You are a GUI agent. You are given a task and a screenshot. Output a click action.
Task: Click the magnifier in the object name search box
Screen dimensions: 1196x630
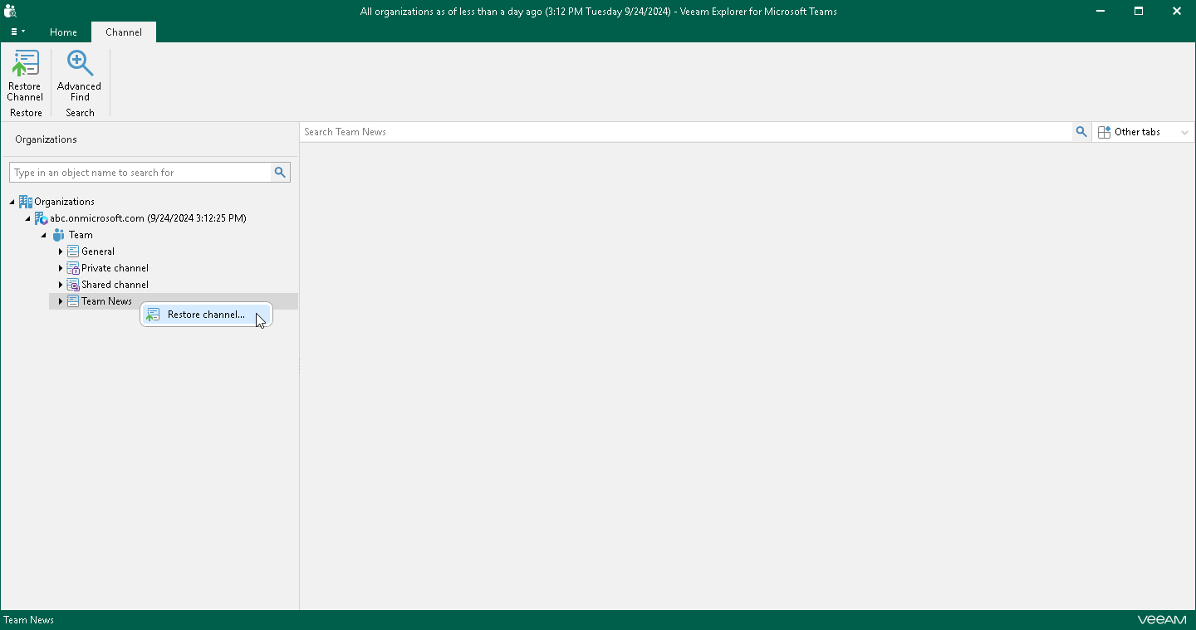280,172
